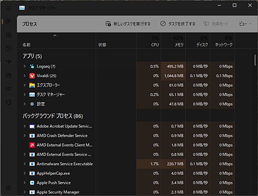Select the AMD External Events Client row
The height and width of the screenshot is (196, 258).
point(126,145)
